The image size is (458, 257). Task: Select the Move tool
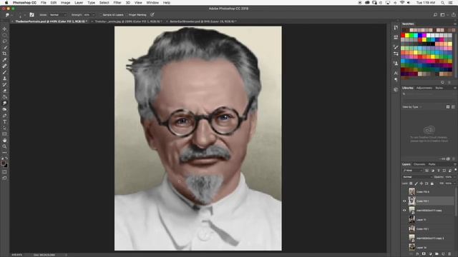pyautogui.click(x=4, y=29)
